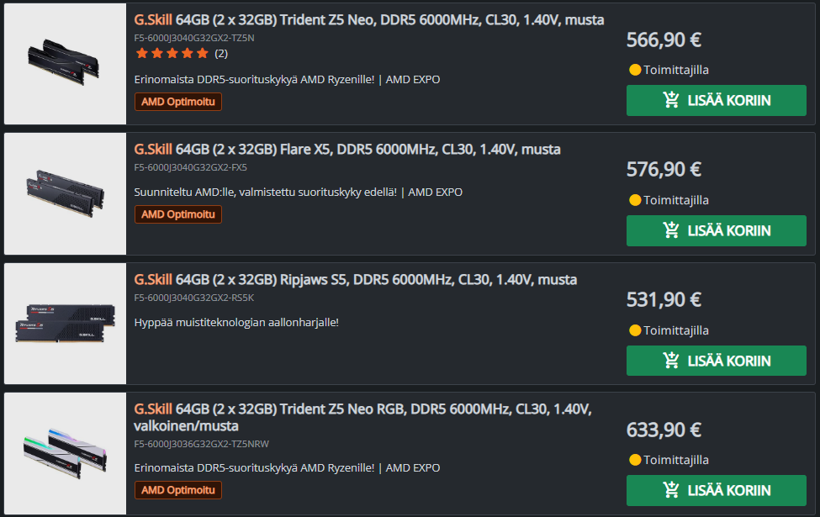
Task: Click price 566,90 €
Action: (x=664, y=40)
